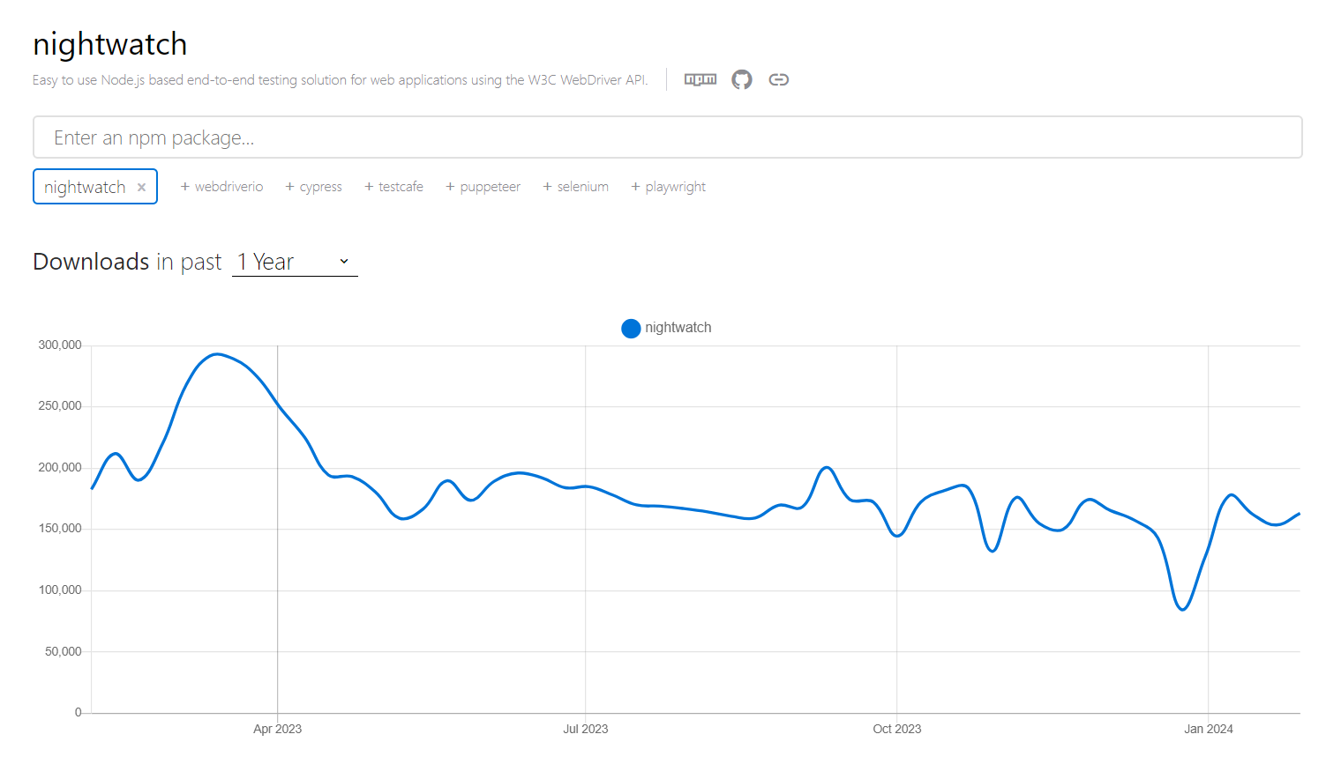This screenshot has height=764, width=1341.
Task: Select the nightwatch package chip
Action: [85, 186]
